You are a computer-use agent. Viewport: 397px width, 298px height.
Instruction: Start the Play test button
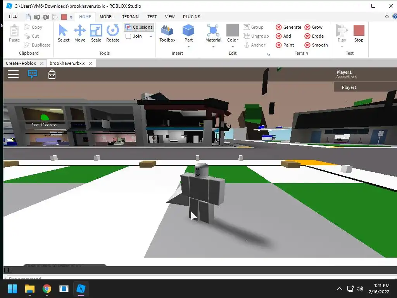pos(342,33)
